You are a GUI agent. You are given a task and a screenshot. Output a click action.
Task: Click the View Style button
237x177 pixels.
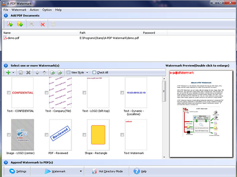(75, 72)
